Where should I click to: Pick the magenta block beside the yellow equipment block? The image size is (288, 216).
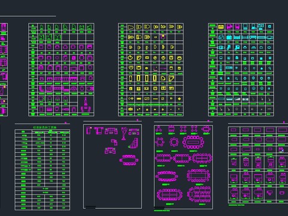[x=229, y=26]
